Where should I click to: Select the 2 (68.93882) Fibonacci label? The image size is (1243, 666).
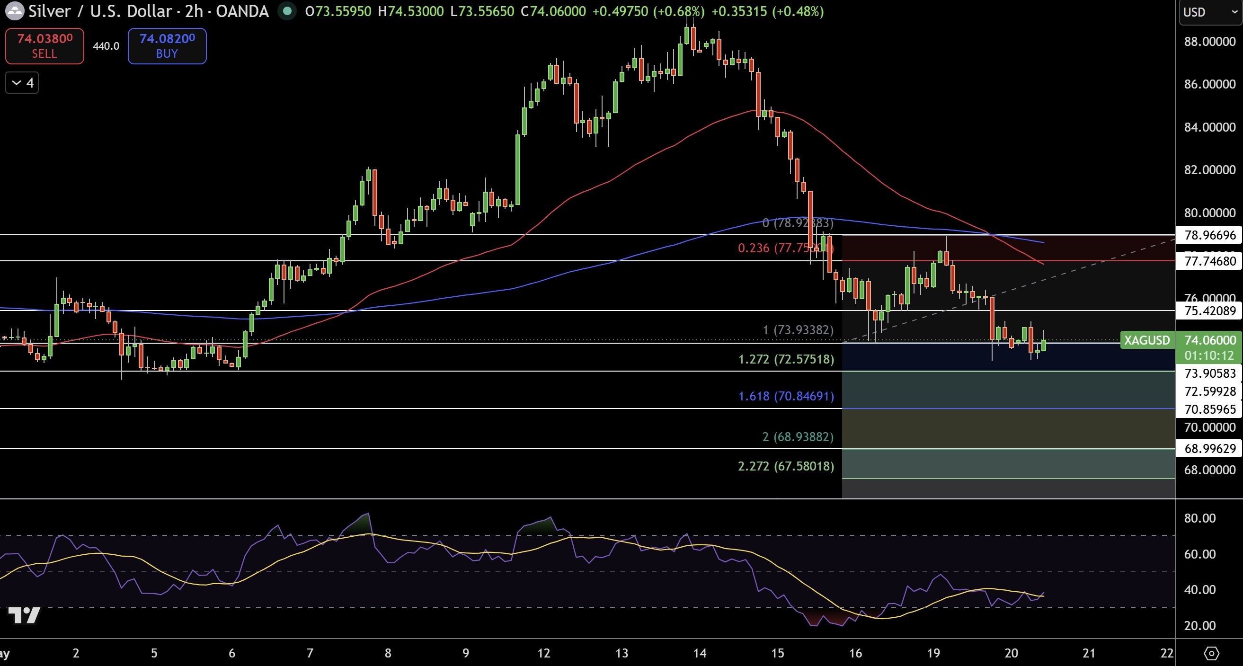798,437
